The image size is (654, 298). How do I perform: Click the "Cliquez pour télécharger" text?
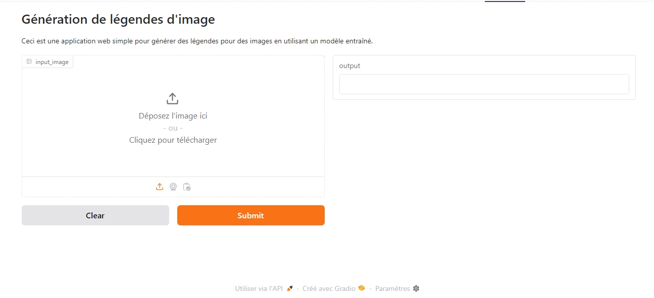[x=173, y=140]
